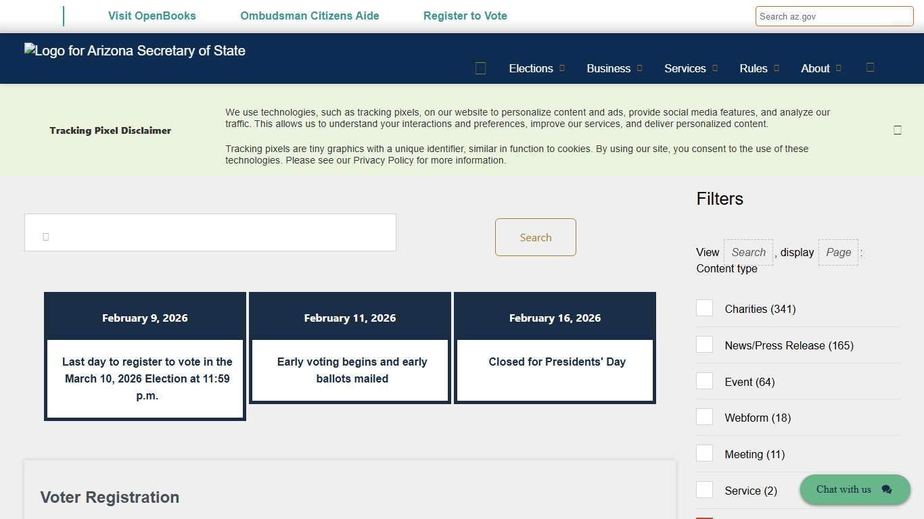Open the February 11 early voting event card

click(352, 370)
